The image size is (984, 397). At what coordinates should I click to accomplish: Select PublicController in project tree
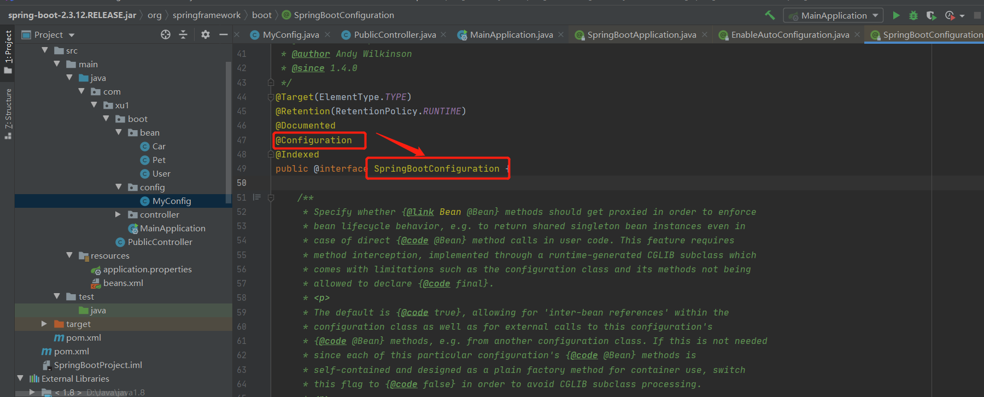154,242
